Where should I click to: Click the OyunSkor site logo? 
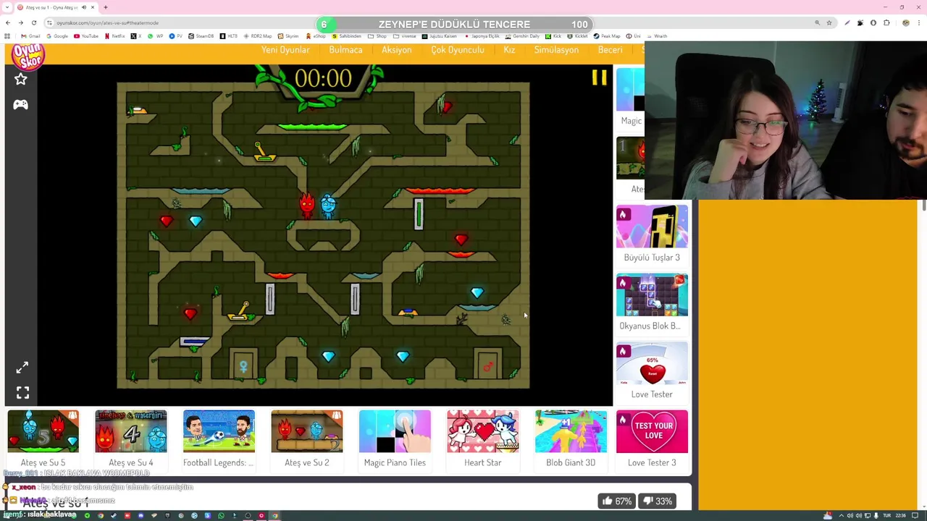tap(28, 56)
